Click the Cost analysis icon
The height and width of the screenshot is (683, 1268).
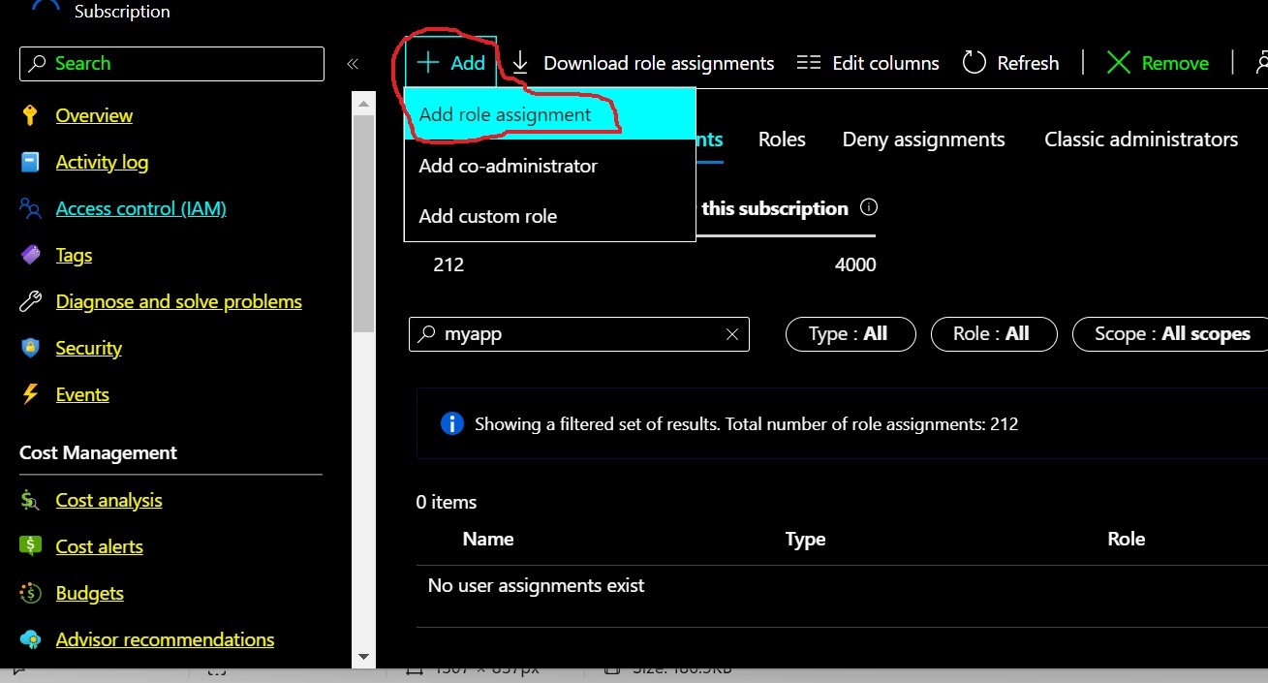pos(30,500)
